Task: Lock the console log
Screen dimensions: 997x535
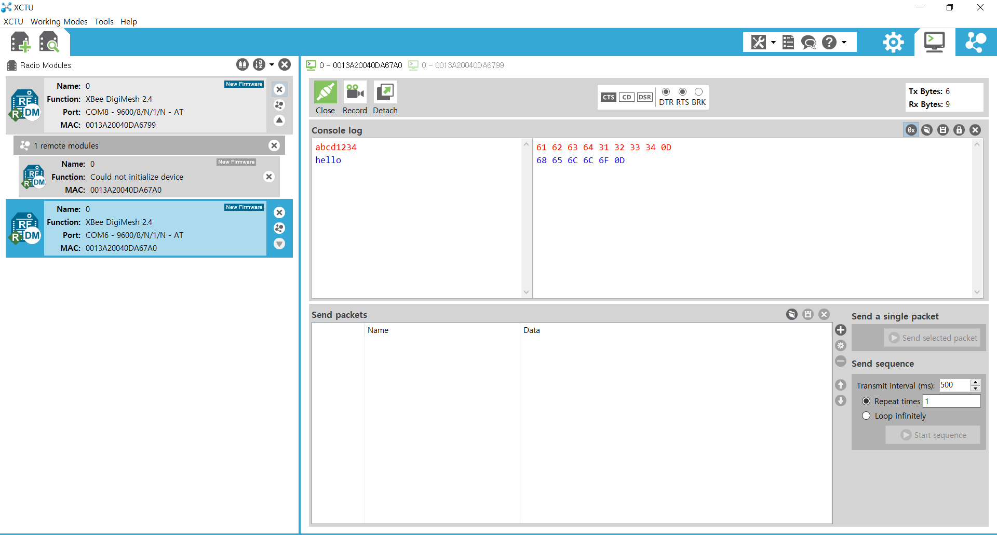Action: point(959,130)
